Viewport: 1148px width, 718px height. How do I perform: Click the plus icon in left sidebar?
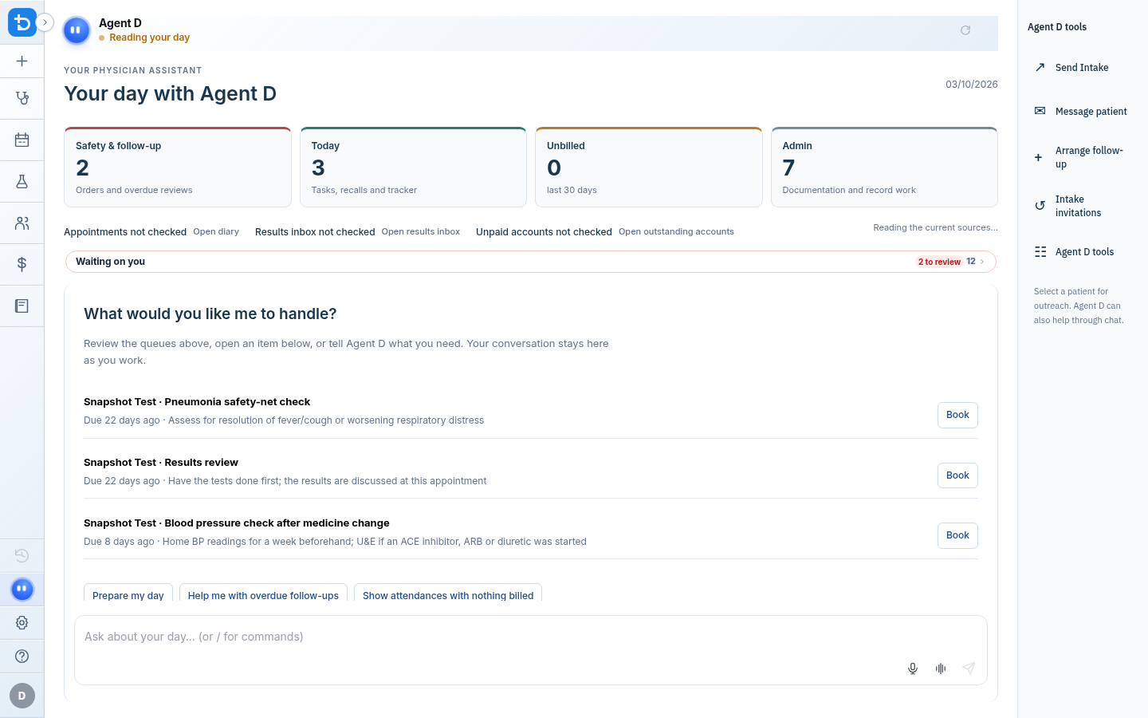pyautogui.click(x=22, y=61)
